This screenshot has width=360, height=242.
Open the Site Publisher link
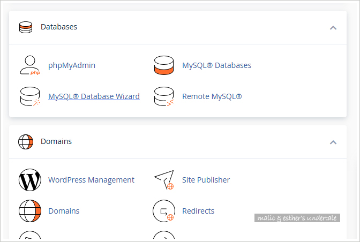coord(206,180)
